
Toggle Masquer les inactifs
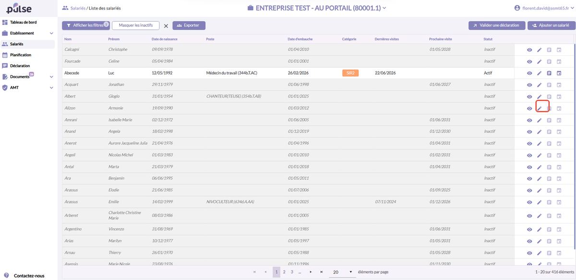(x=135, y=25)
